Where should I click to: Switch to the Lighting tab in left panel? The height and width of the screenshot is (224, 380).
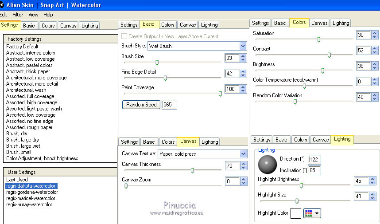pyautogui.click(x=89, y=26)
